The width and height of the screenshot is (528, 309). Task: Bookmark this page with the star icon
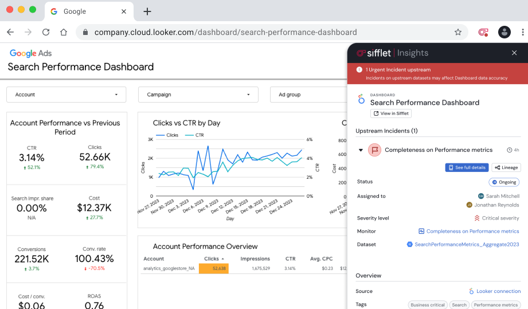pyautogui.click(x=458, y=32)
